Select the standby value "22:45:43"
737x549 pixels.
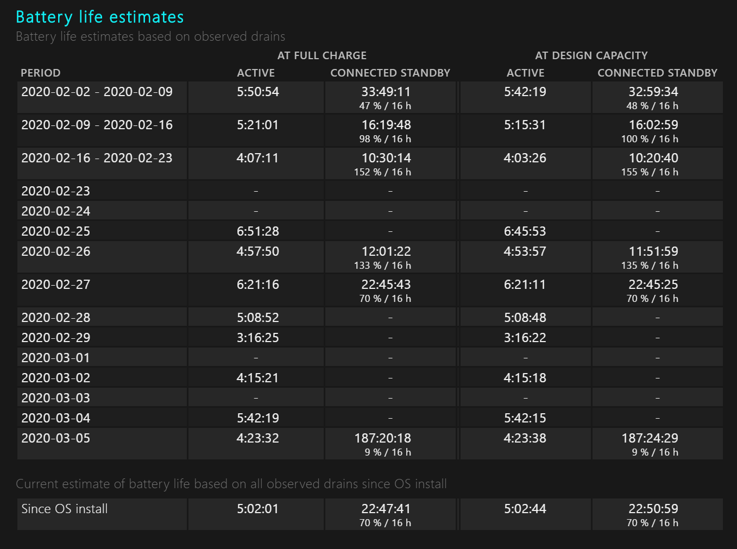pos(386,285)
